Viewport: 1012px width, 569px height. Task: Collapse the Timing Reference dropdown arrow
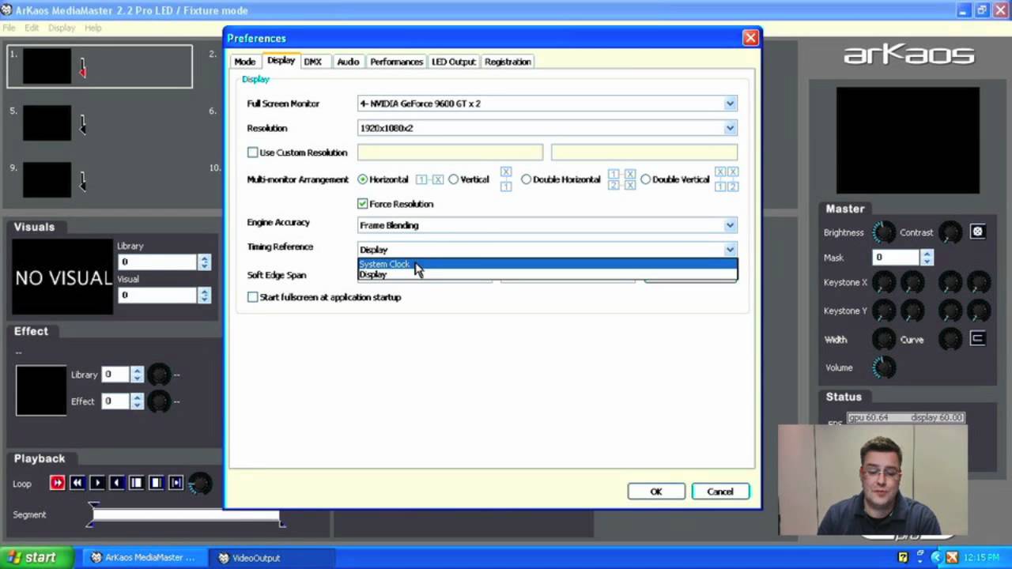(x=730, y=250)
